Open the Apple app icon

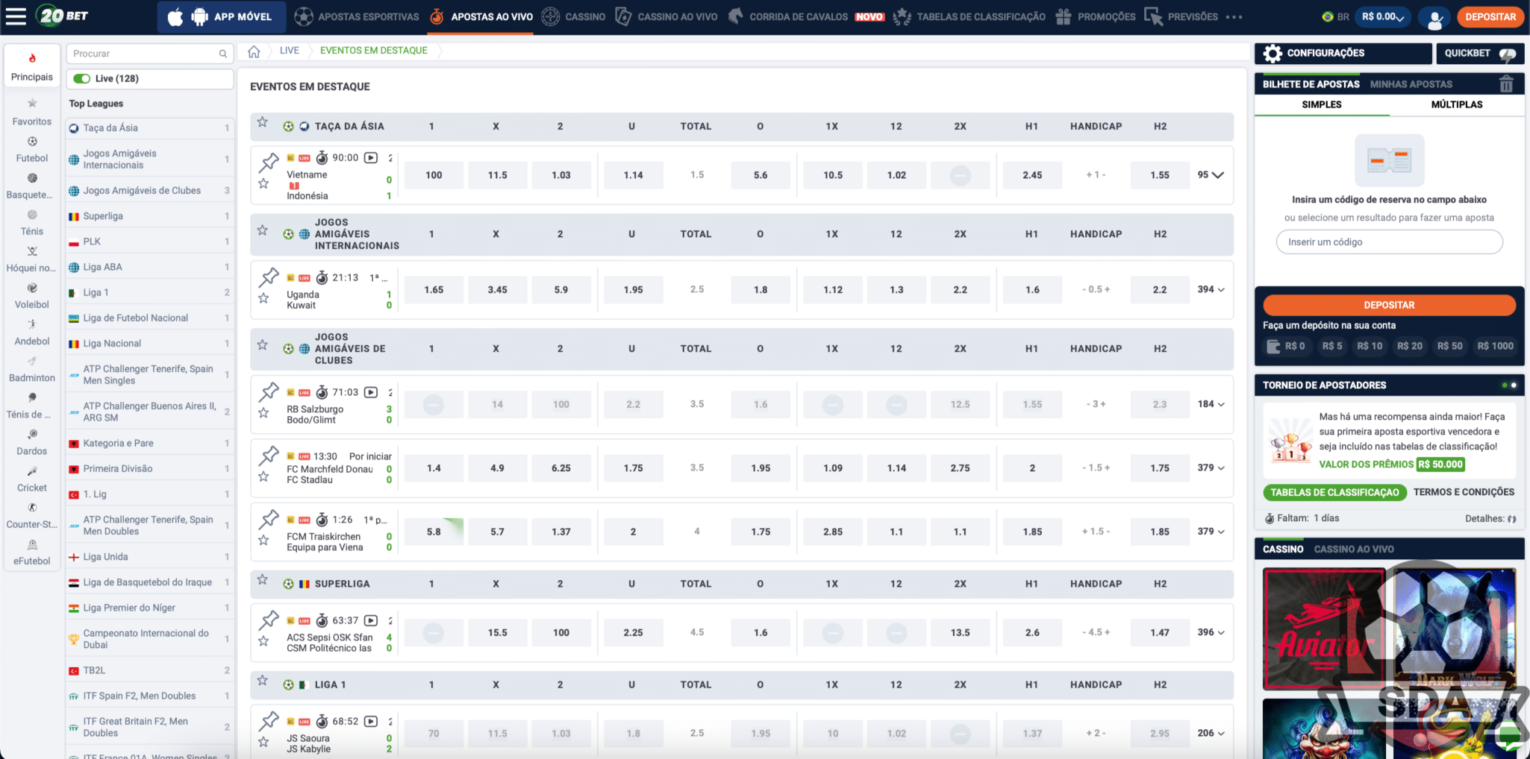click(175, 16)
